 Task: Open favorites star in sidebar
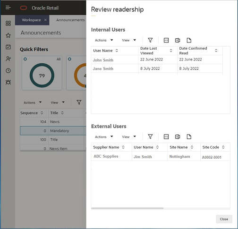8,35
